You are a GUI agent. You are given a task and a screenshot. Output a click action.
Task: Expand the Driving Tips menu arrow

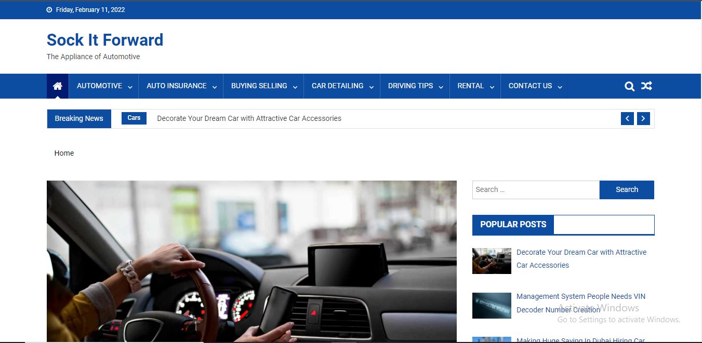click(441, 87)
